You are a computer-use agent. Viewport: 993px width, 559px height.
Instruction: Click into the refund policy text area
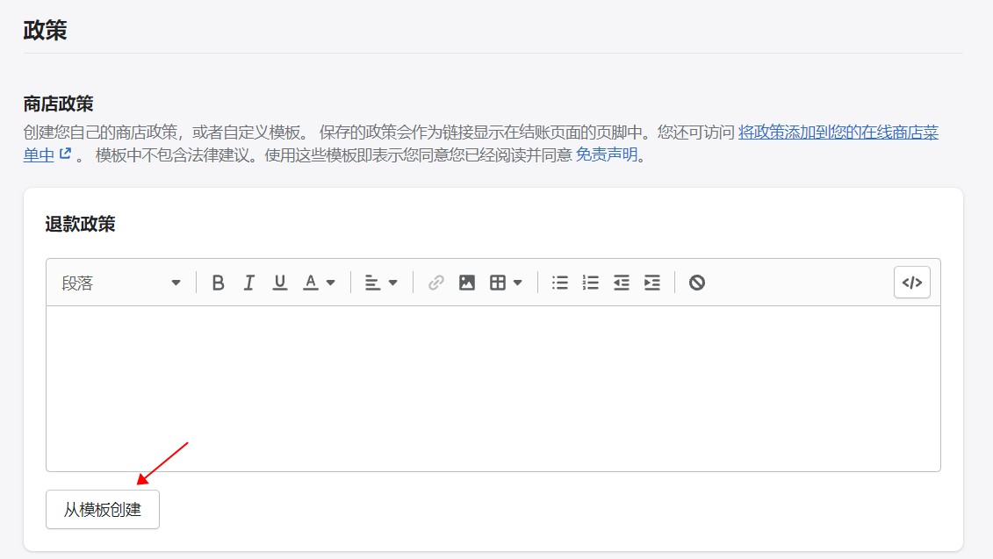(493, 389)
